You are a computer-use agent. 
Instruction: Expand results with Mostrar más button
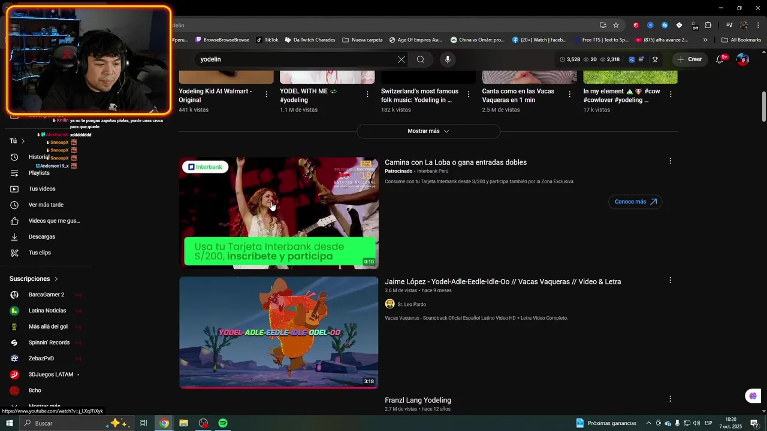click(428, 131)
